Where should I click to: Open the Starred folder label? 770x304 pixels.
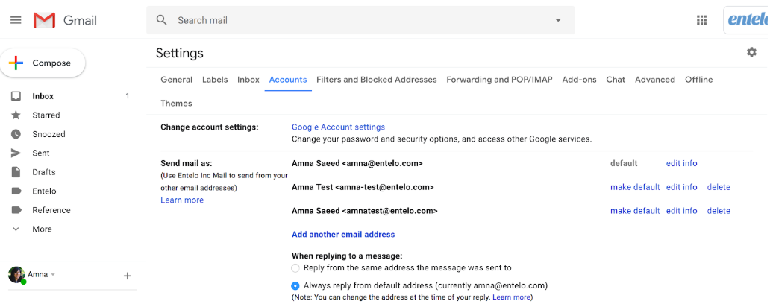[46, 115]
